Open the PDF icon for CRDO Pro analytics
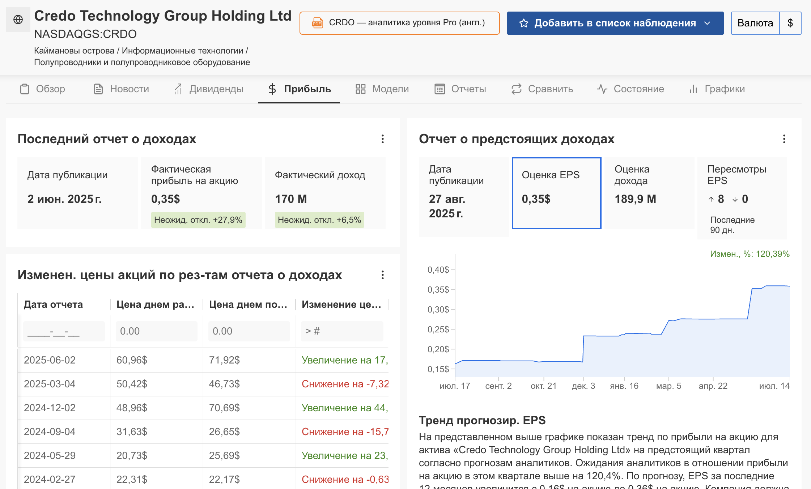The image size is (811, 489). [317, 23]
